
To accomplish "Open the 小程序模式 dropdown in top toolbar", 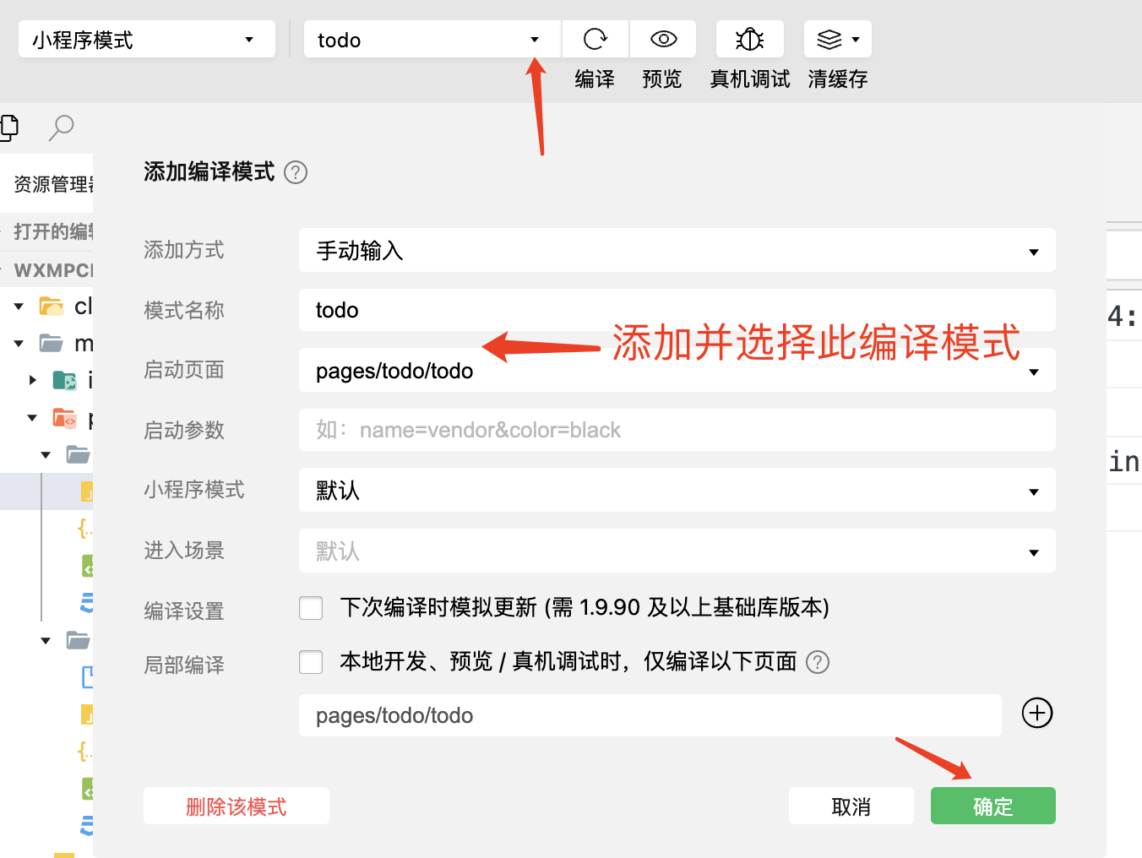I will click(147, 40).
